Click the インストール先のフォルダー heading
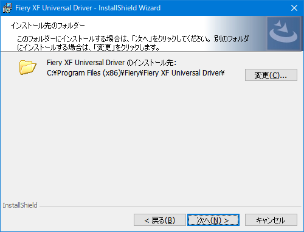Viewport: 304px width, 232px height. click(47, 26)
